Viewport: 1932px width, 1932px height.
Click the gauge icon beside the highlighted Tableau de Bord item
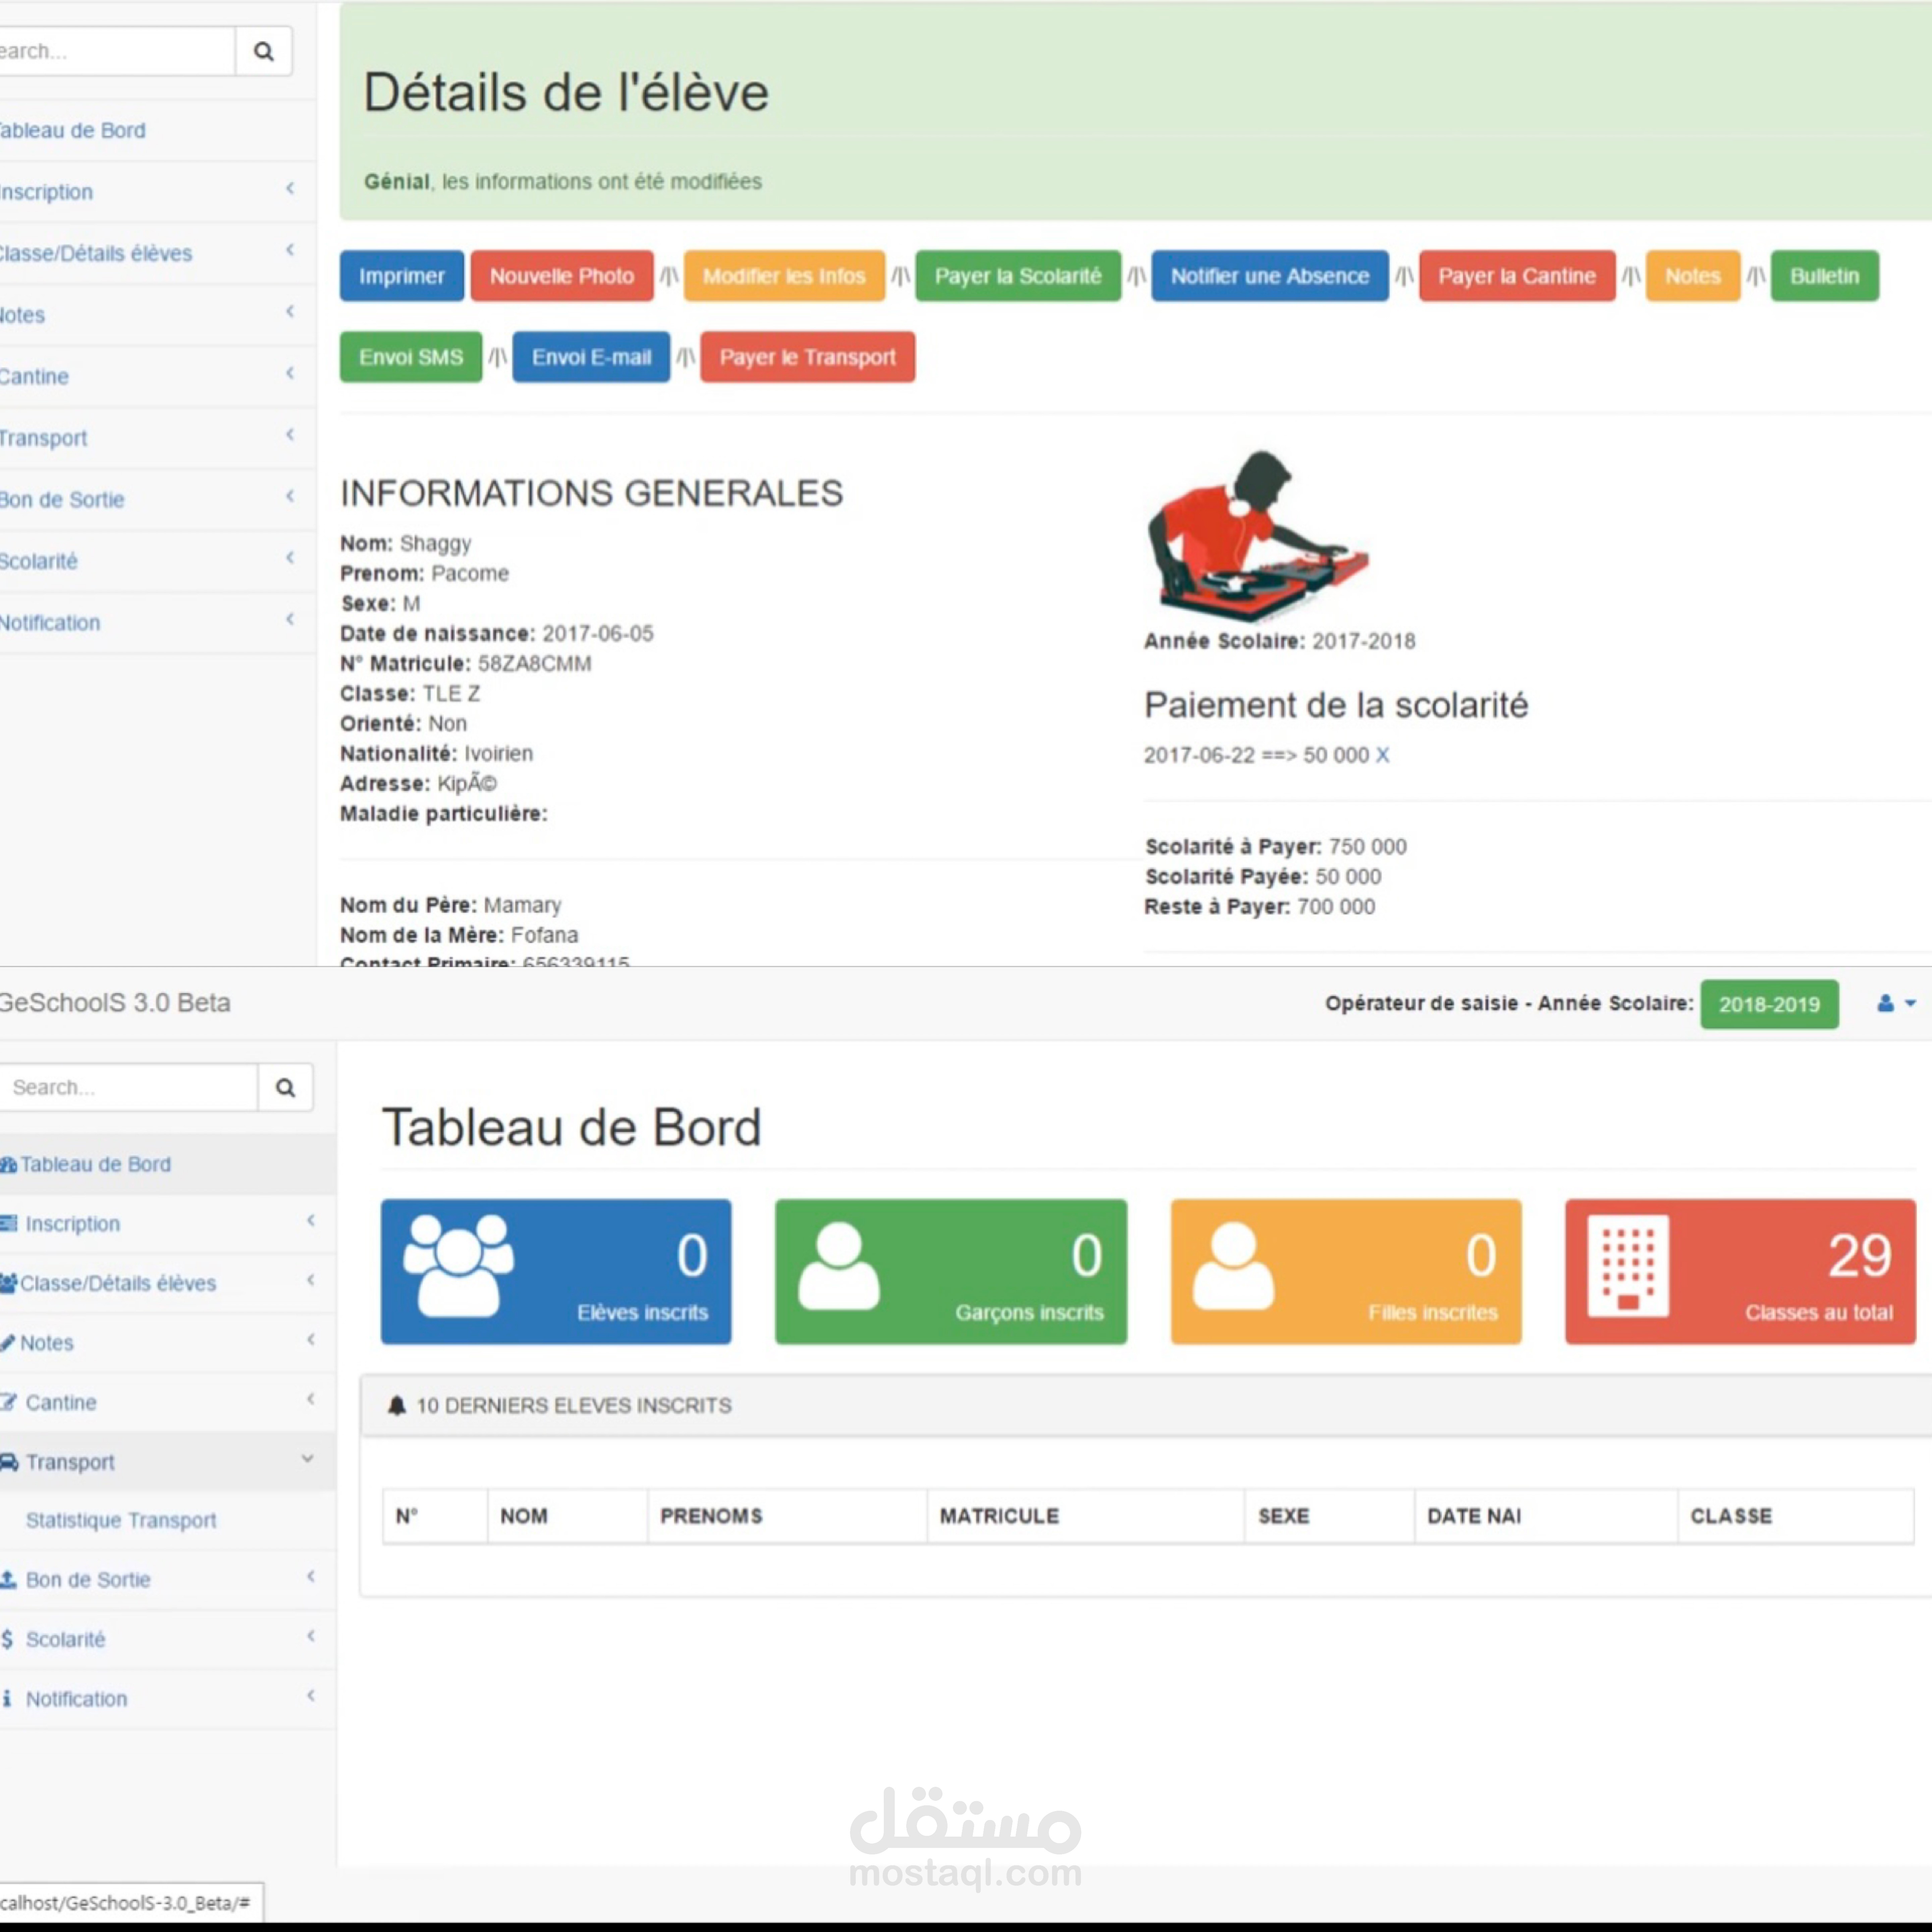(x=8, y=1165)
